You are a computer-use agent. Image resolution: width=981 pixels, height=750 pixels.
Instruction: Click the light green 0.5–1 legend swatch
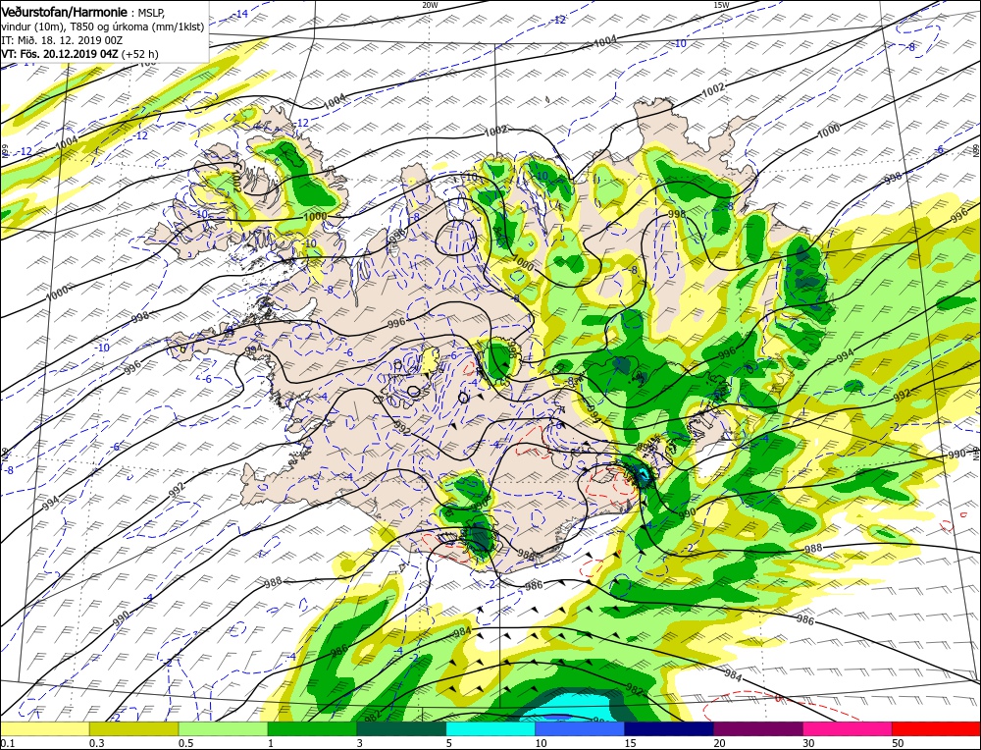click(223, 728)
